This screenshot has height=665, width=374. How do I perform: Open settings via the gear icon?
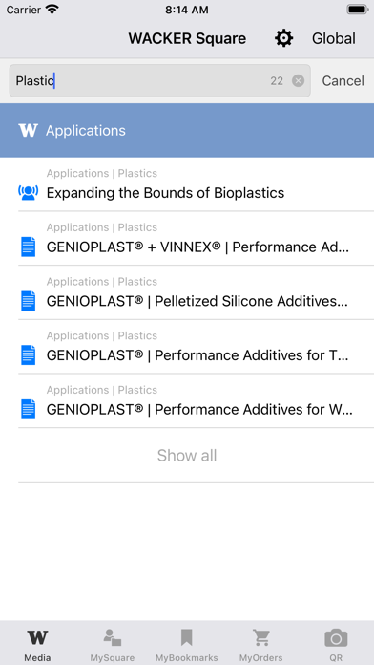pyautogui.click(x=283, y=38)
